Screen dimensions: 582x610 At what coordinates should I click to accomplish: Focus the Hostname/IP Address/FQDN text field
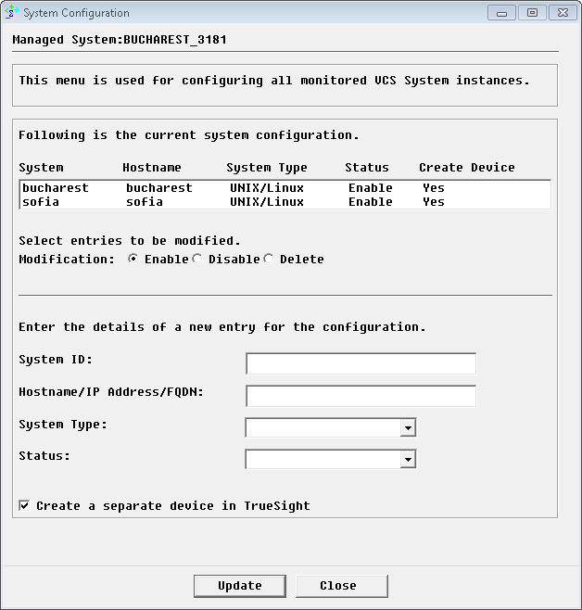[361, 396]
